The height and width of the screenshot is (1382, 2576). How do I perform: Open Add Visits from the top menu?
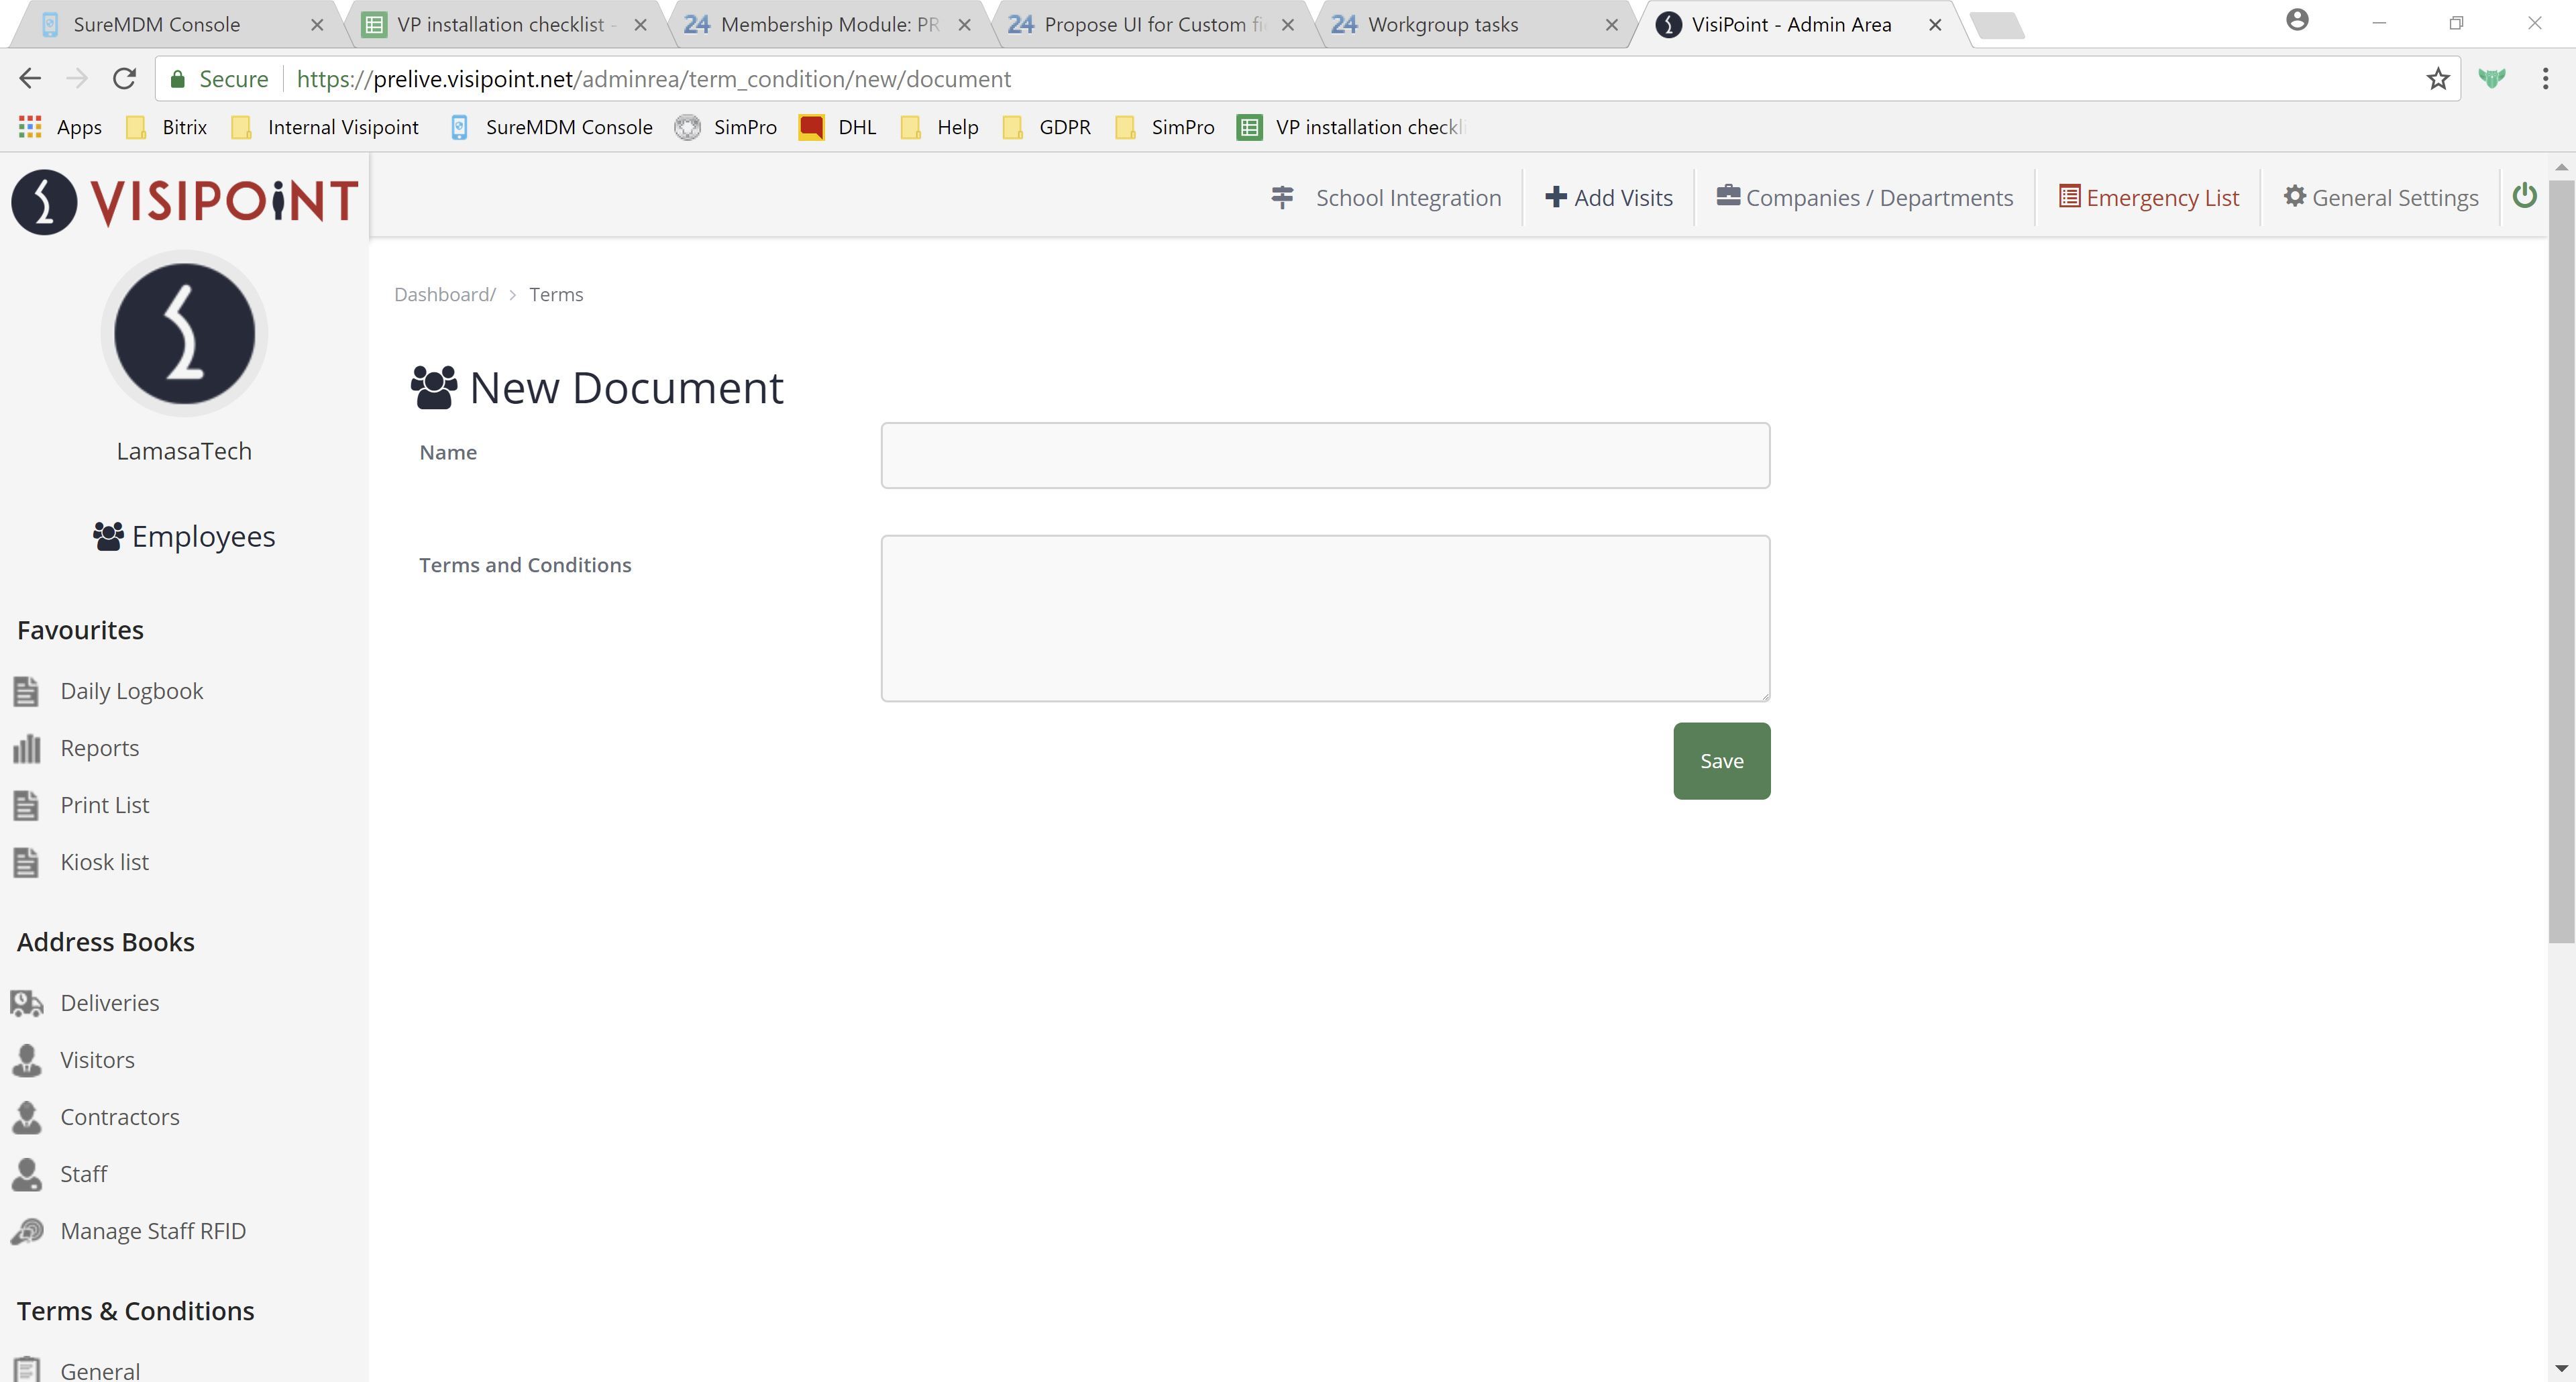[1608, 197]
